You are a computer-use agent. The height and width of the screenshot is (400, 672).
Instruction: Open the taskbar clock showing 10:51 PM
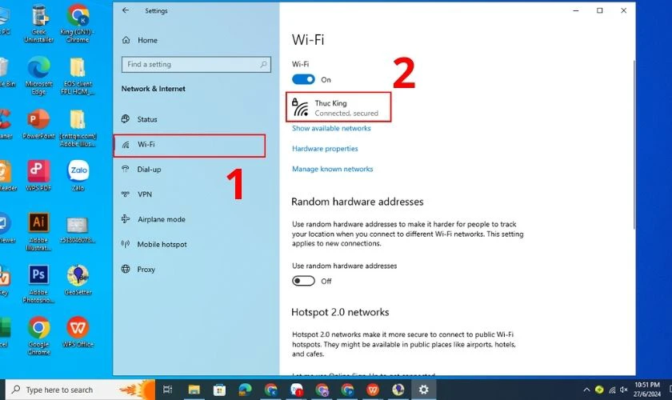point(647,390)
